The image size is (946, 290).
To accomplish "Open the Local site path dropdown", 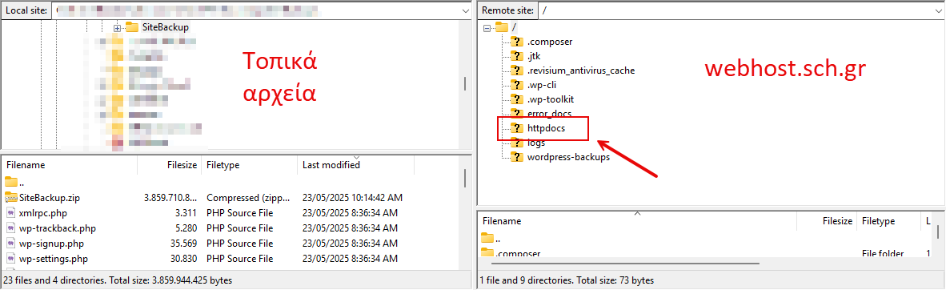I will [x=465, y=11].
